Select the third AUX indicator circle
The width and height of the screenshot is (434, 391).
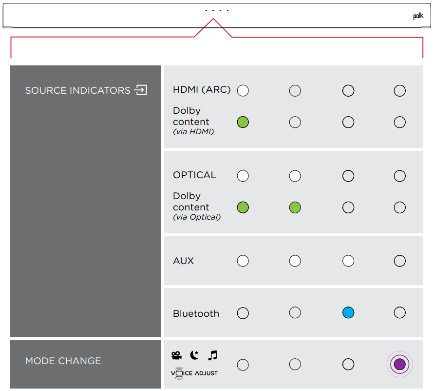pos(348,261)
